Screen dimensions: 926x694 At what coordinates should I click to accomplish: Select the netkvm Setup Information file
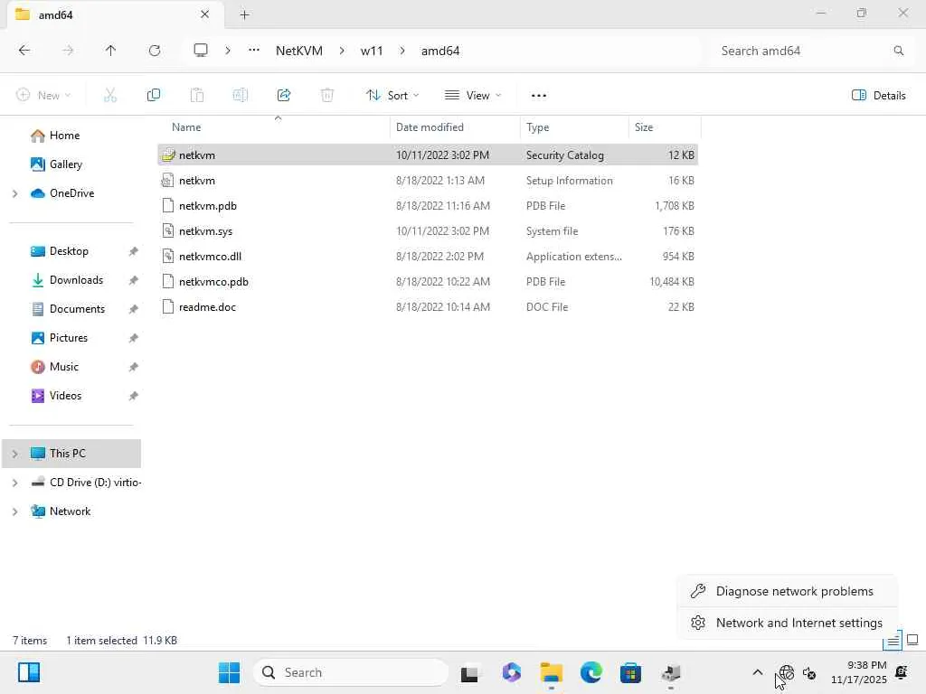pyautogui.click(x=428, y=181)
